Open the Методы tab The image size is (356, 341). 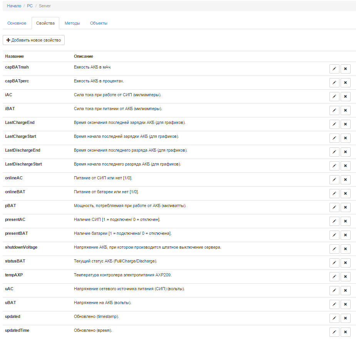coord(72,23)
